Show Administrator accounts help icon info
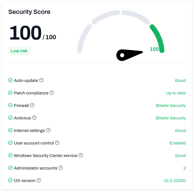 61,168
